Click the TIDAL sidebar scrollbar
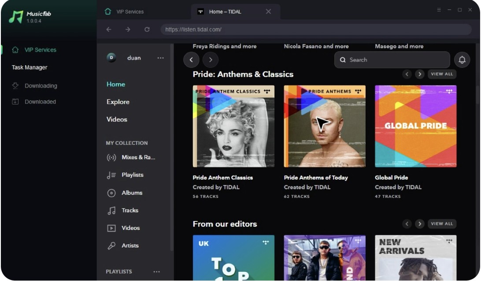The height and width of the screenshot is (281, 481). click(x=172, y=147)
